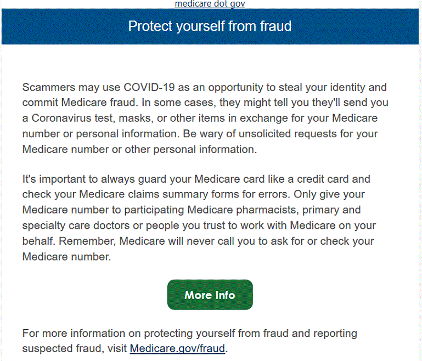This screenshot has height=361, width=422.
Task: Click 'participating Medicare pharmacists' text
Action: 211,210
